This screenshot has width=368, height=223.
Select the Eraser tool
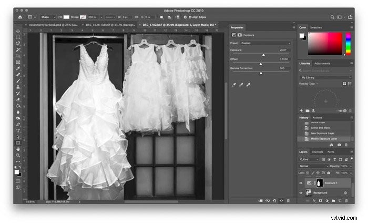pos(18,99)
